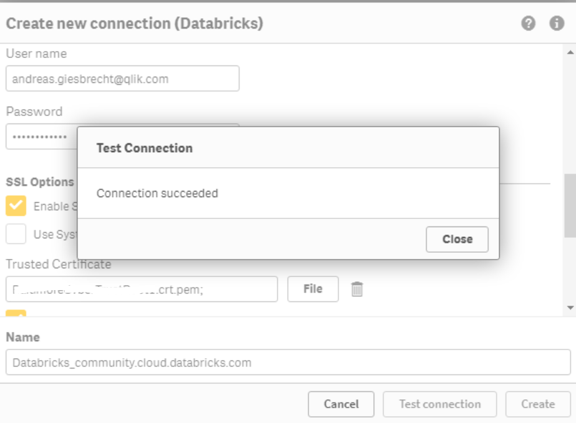This screenshot has height=423, width=576.
Task: Check the Use System checkbox
Action: pos(16,234)
